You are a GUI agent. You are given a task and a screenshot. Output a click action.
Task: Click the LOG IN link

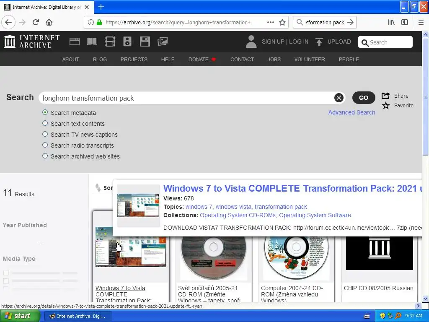(299, 42)
